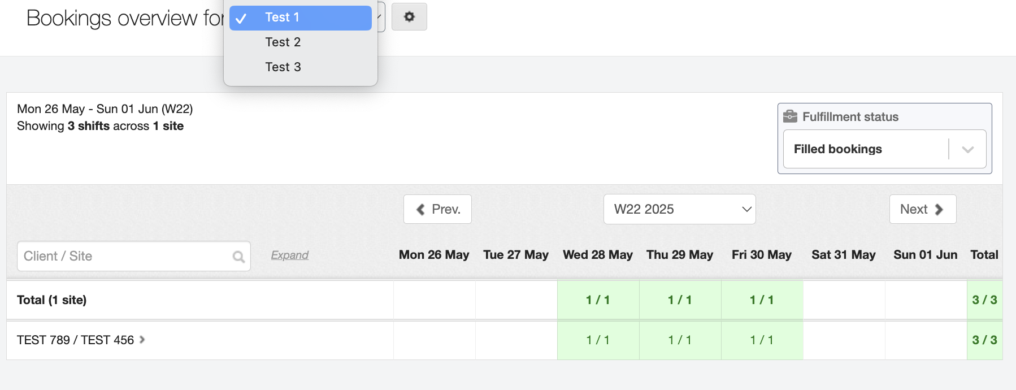Screen dimensions: 1016x390
Task: Click the Total (1 site) row label
Action: point(52,300)
